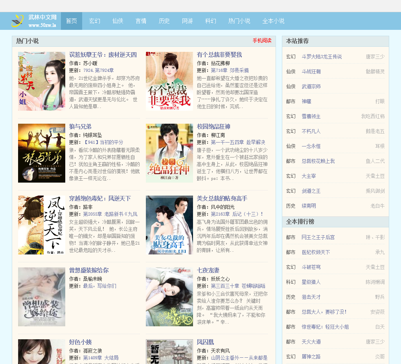Open the title link 误惹妖孽王爷：废材逆天四

(x=103, y=55)
